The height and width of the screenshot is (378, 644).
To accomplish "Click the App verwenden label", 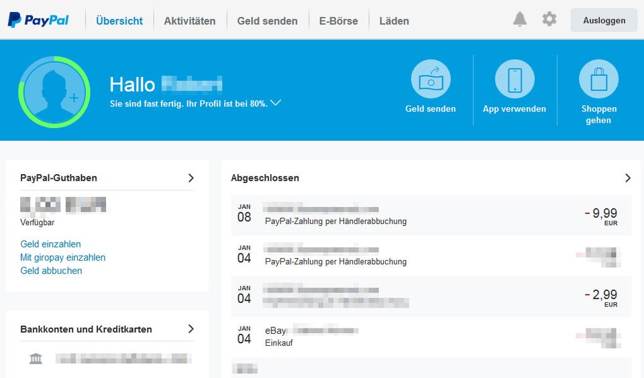I will click(515, 109).
